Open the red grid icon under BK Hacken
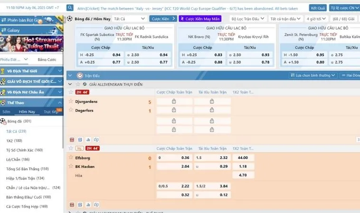360x213 pixels. (x=72, y=204)
